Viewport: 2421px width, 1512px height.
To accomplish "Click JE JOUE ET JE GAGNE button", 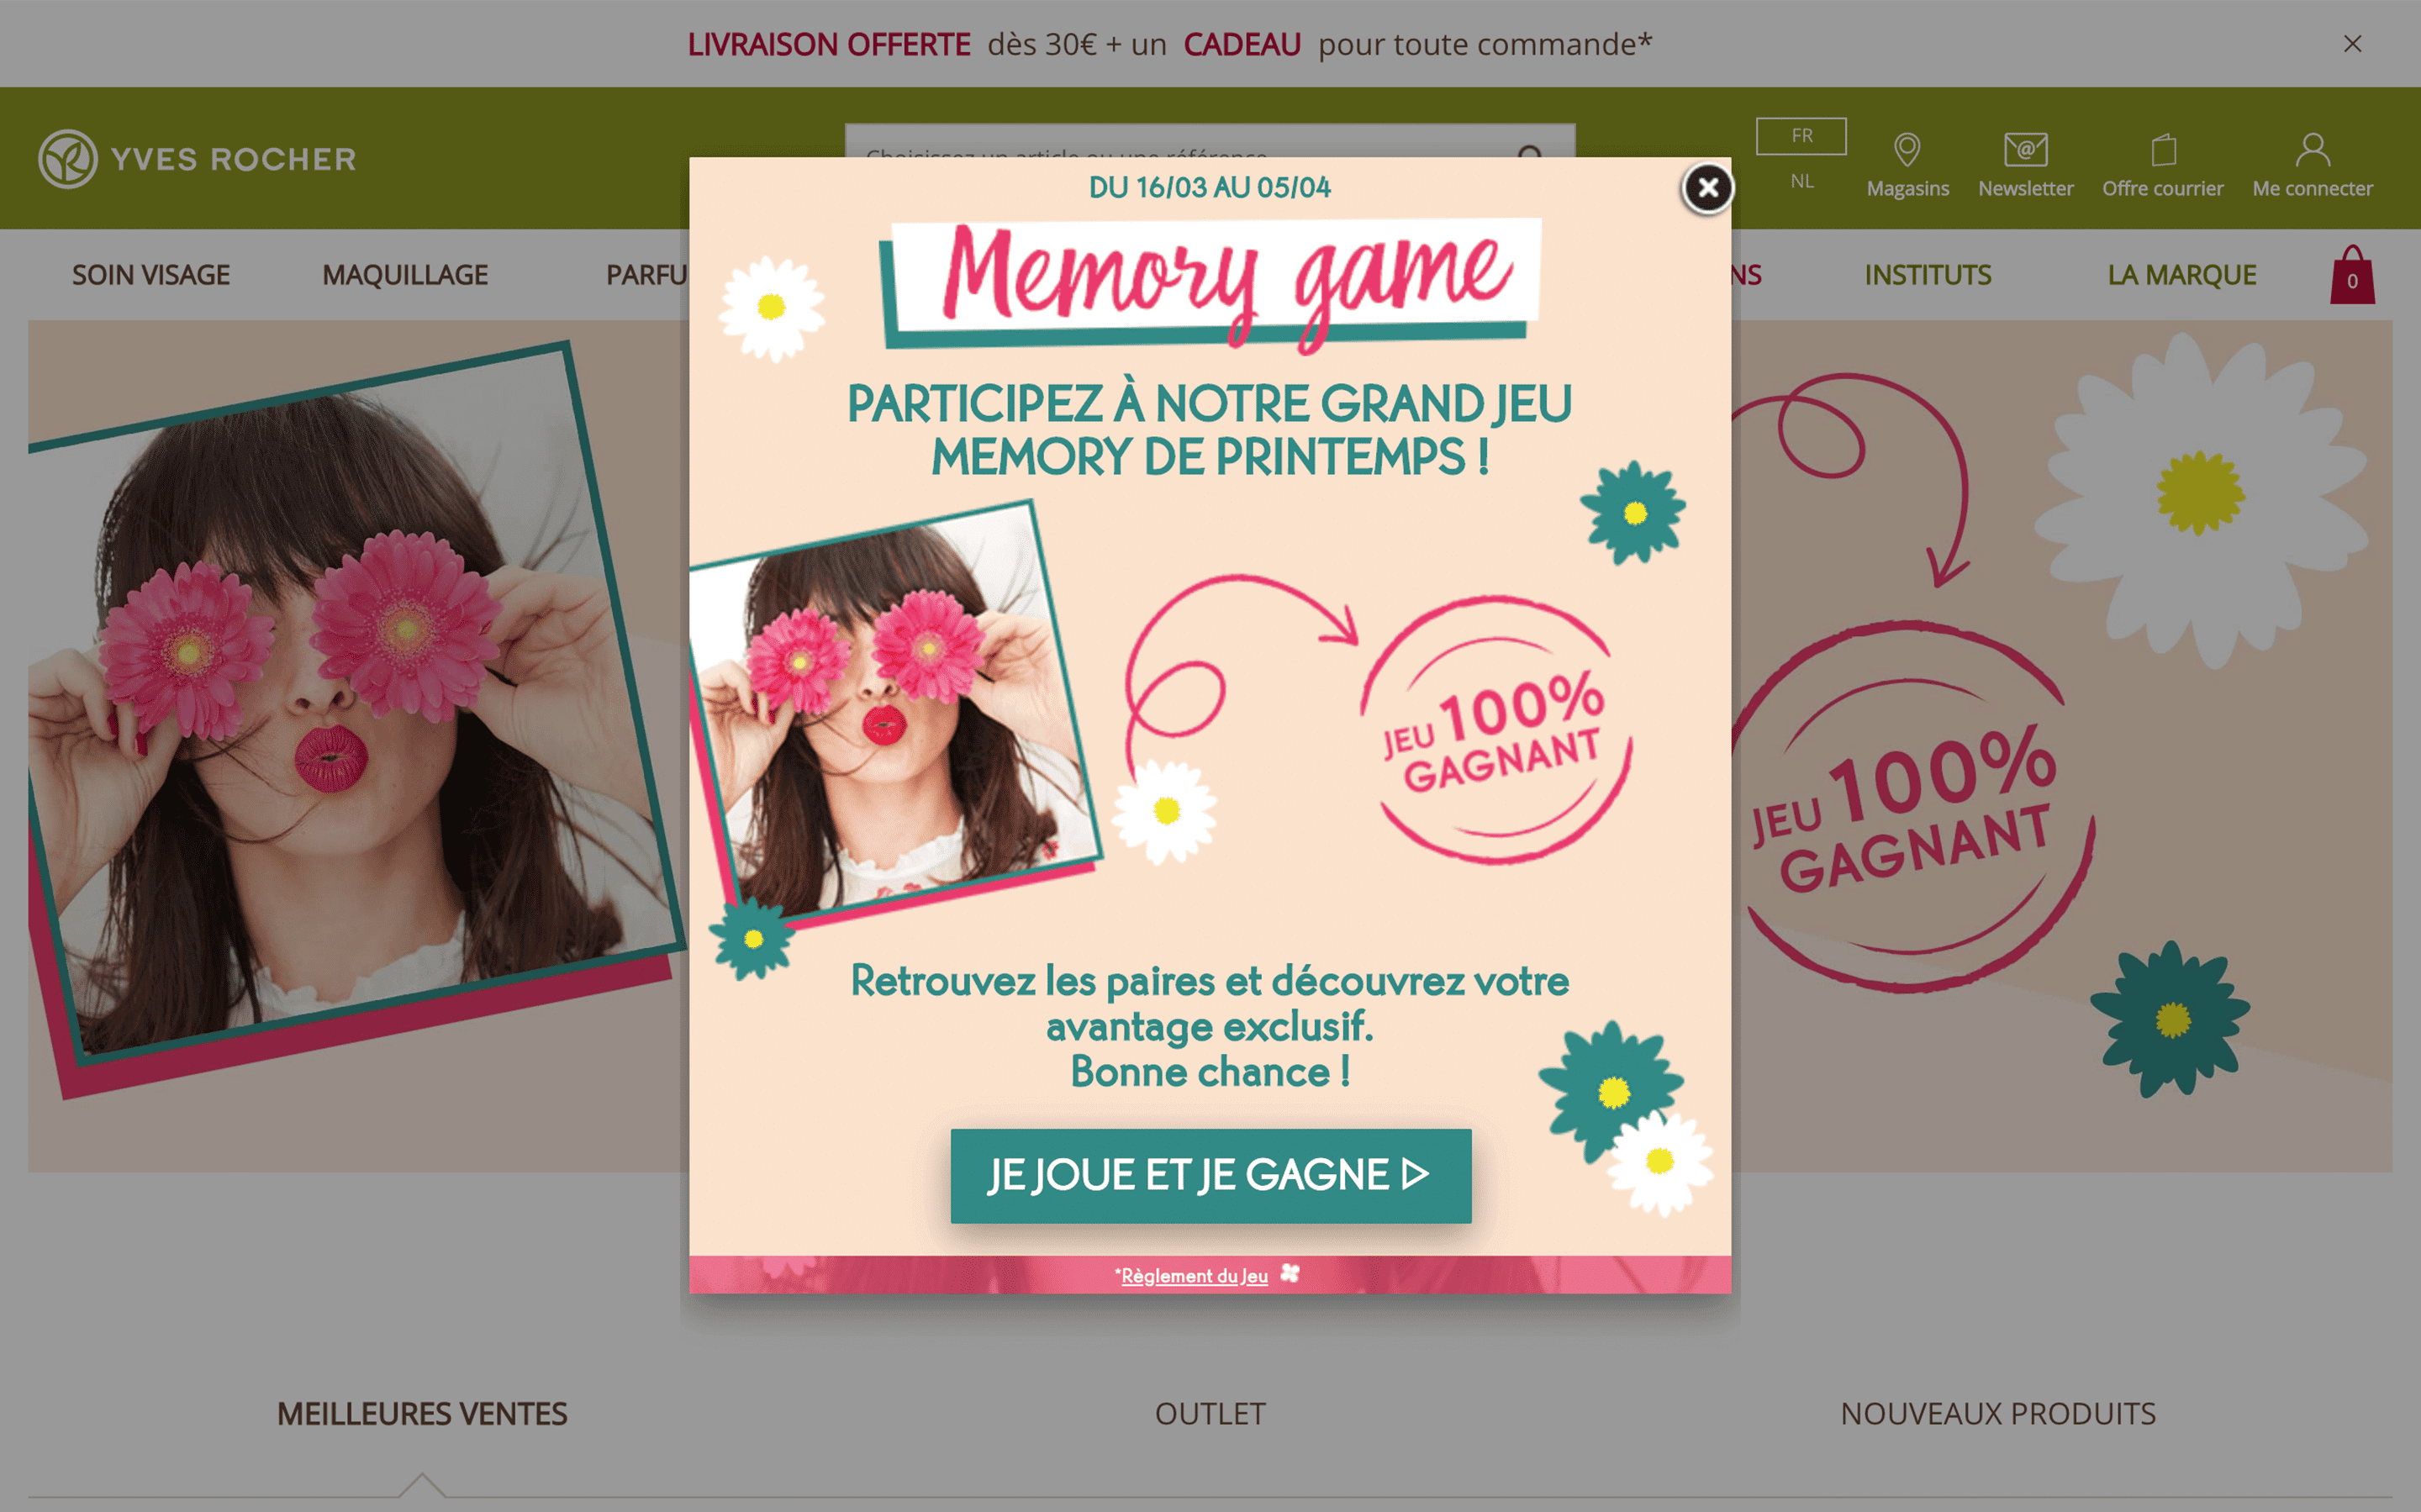I will point(1210,1175).
